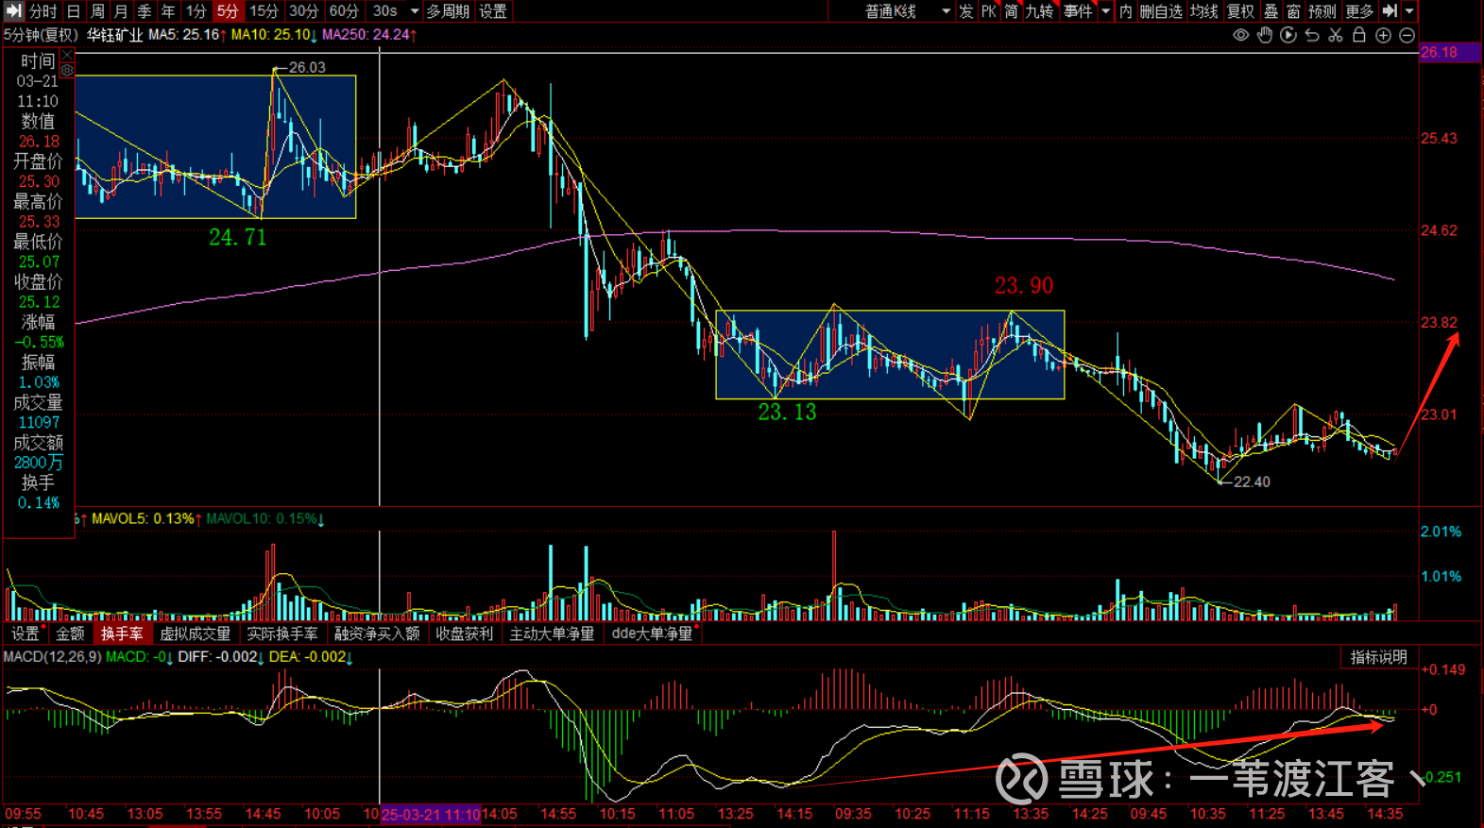The image size is (1484, 828).
Task: Click the 叠 overlay button
Action: coord(1271,11)
